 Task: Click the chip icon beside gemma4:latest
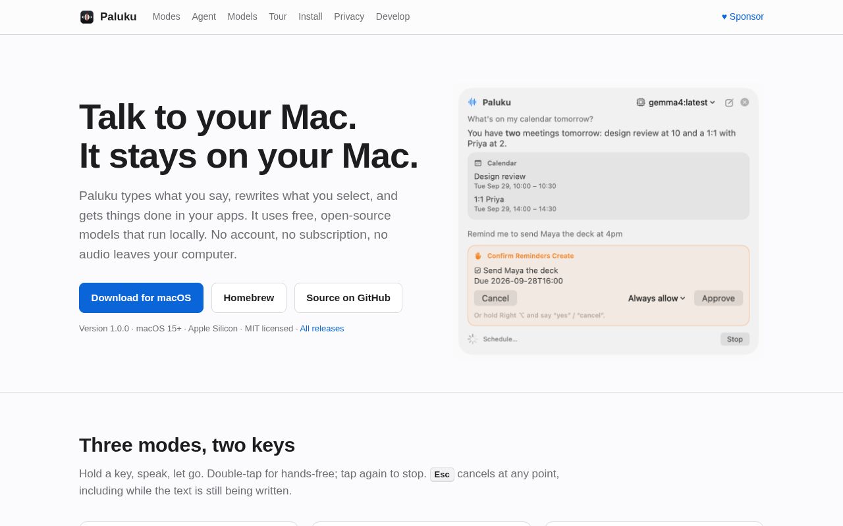641,102
